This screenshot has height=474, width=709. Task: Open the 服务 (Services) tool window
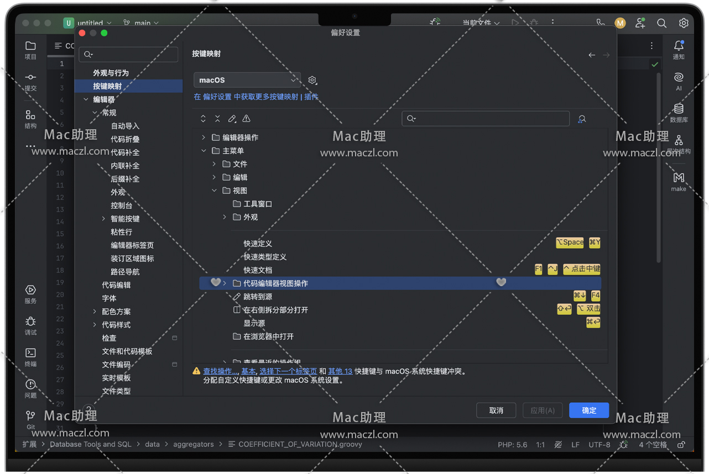[x=30, y=290]
